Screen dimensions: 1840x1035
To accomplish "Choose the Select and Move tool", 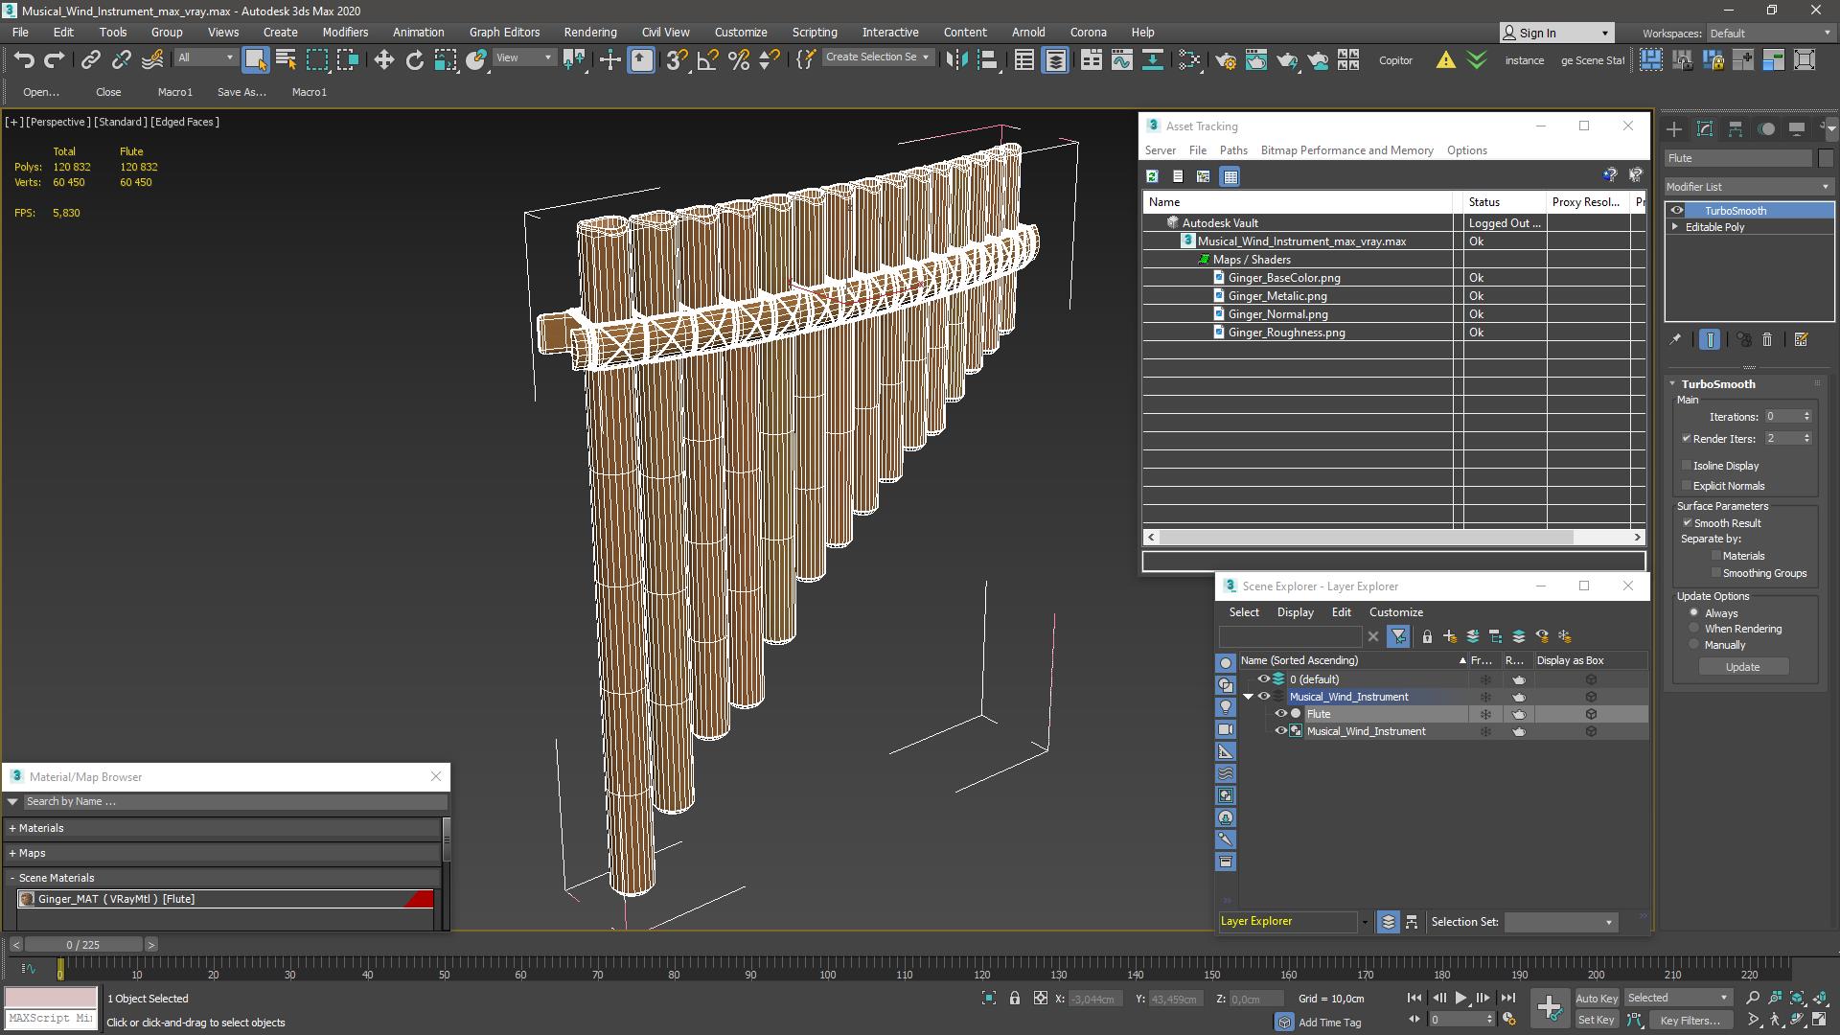I will coord(383,59).
